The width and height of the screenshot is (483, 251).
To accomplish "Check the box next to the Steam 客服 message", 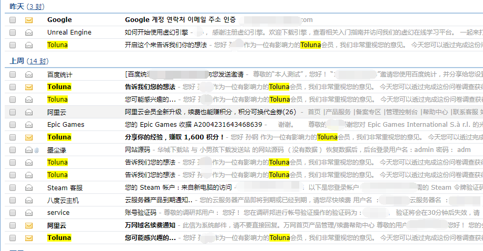I will [x=13, y=188].
